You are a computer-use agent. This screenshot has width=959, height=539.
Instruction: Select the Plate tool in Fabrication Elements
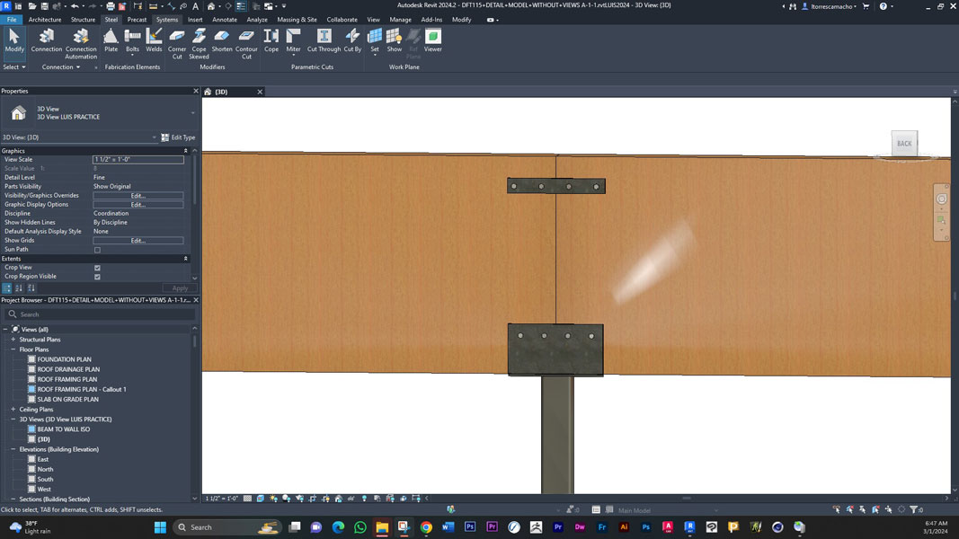pyautogui.click(x=111, y=40)
